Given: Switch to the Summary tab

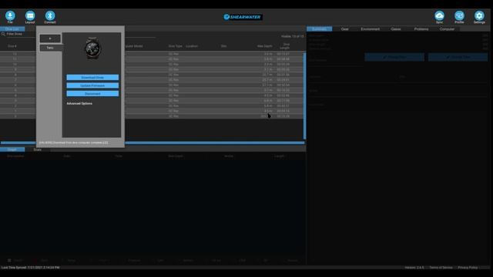Looking at the screenshot, I should tap(319, 29).
